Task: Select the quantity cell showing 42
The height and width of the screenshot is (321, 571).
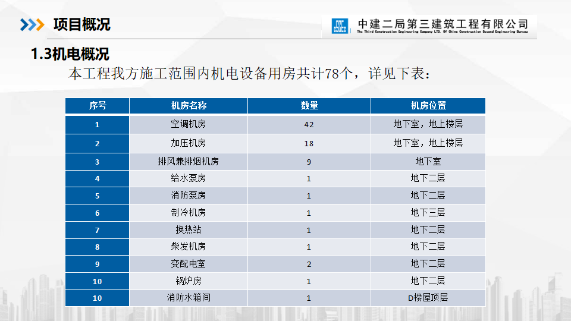Action: coord(309,125)
